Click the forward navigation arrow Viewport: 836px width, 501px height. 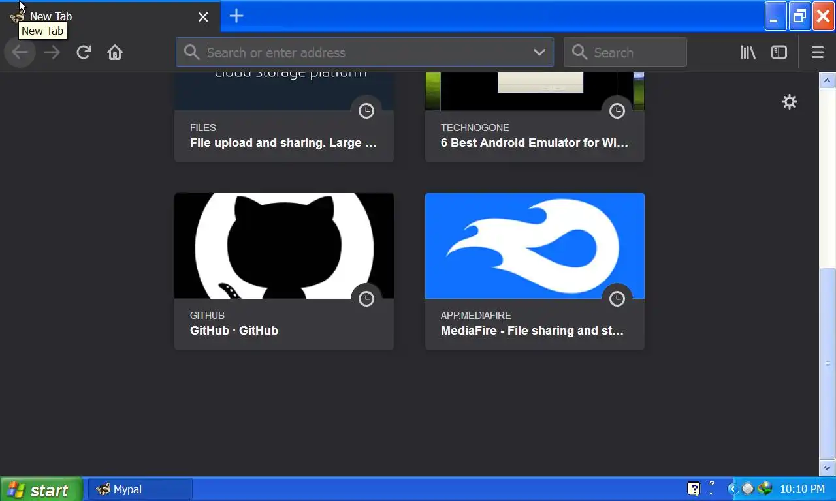52,52
